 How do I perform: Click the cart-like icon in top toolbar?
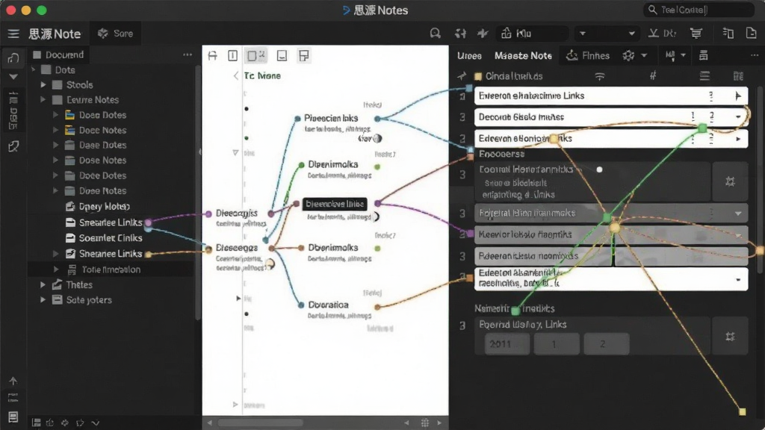pos(696,33)
